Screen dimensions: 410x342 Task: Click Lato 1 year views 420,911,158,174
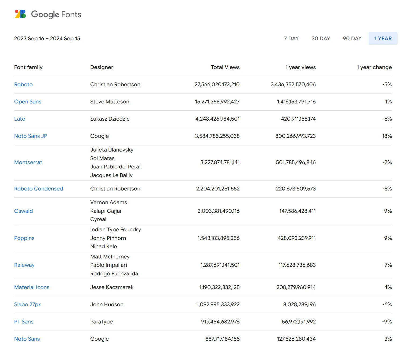[x=298, y=119]
